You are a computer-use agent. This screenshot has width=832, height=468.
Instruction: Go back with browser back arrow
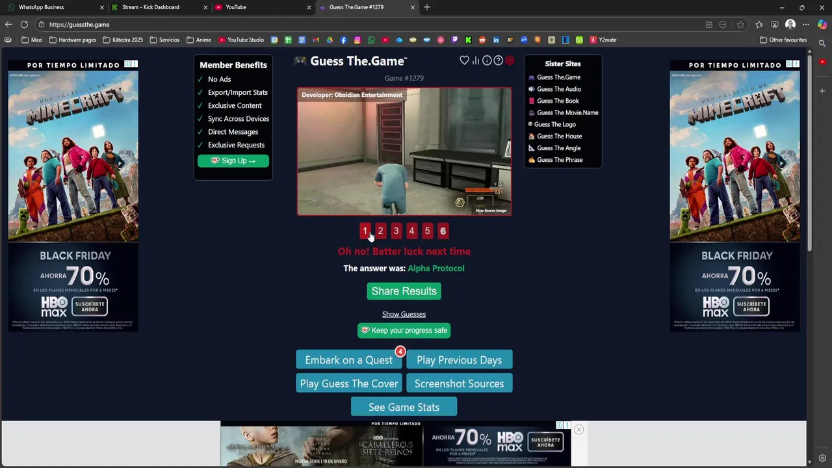(x=8, y=25)
